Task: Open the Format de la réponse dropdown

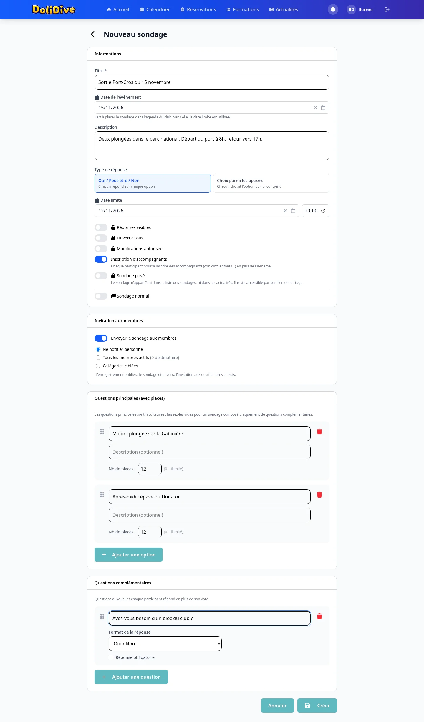Action: coord(165,644)
